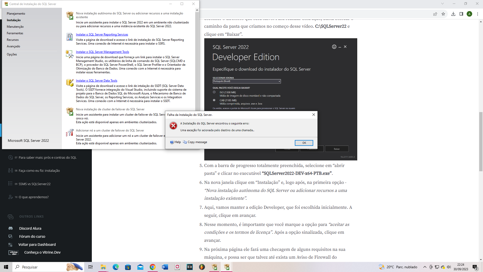Screen dimensions: 483x272
Task: Open Instalar o SQL Server Data Tools link
Action: coord(97,81)
